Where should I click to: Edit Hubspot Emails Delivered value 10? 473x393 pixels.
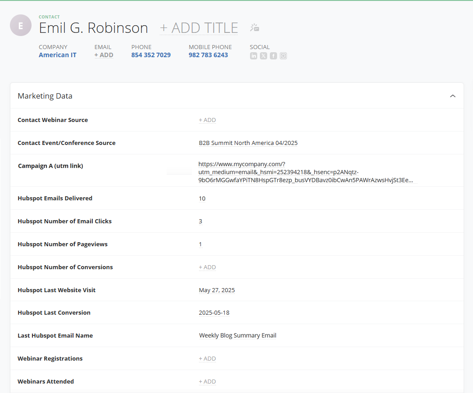pyautogui.click(x=202, y=199)
